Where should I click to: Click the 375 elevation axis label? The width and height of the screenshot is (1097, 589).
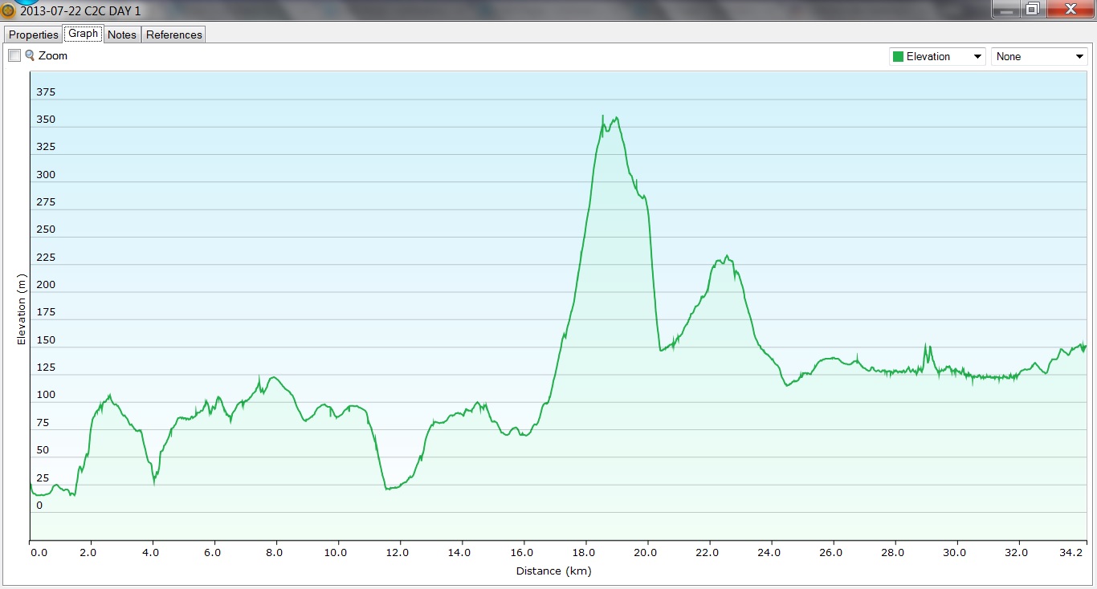[x=46, y=92]
